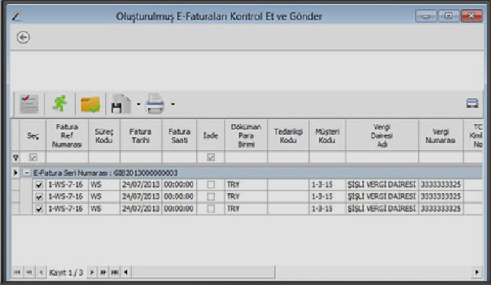The height and width of the screenshot is (285, 491).
Task: Click the panel layout icon at toolbar right
Action: click(x=472, y=103)
